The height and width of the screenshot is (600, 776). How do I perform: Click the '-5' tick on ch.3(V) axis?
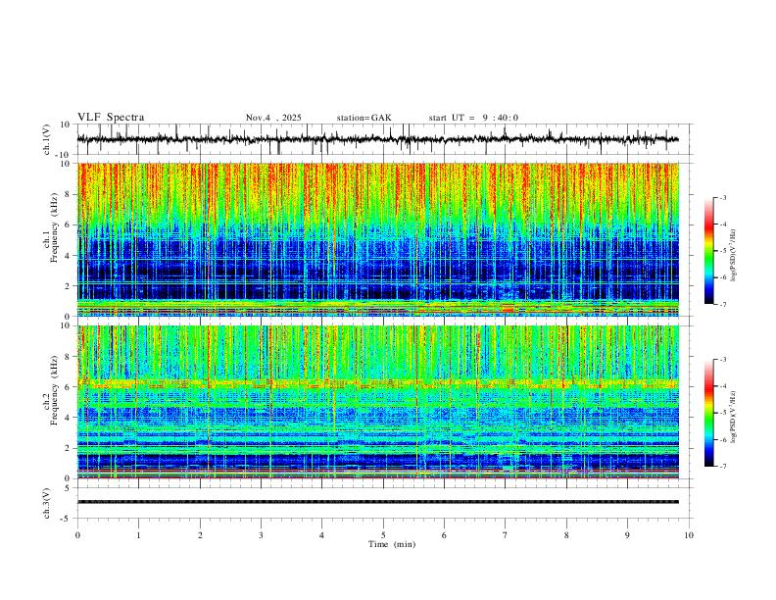coord(67,519)
